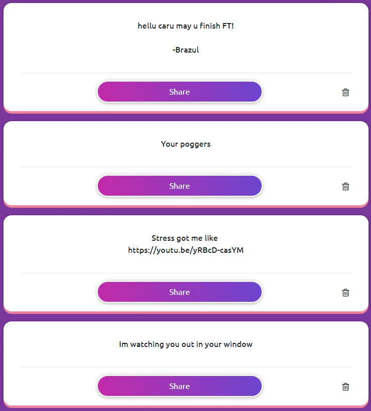Image resolution: width=371 pixels, height=411 pixels.
Task: Click the divider under "Im watching you" text
Action: coord(185,367)
